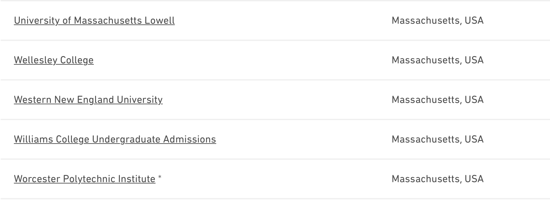Click the divider line below Williams College row

click(275, 159)
